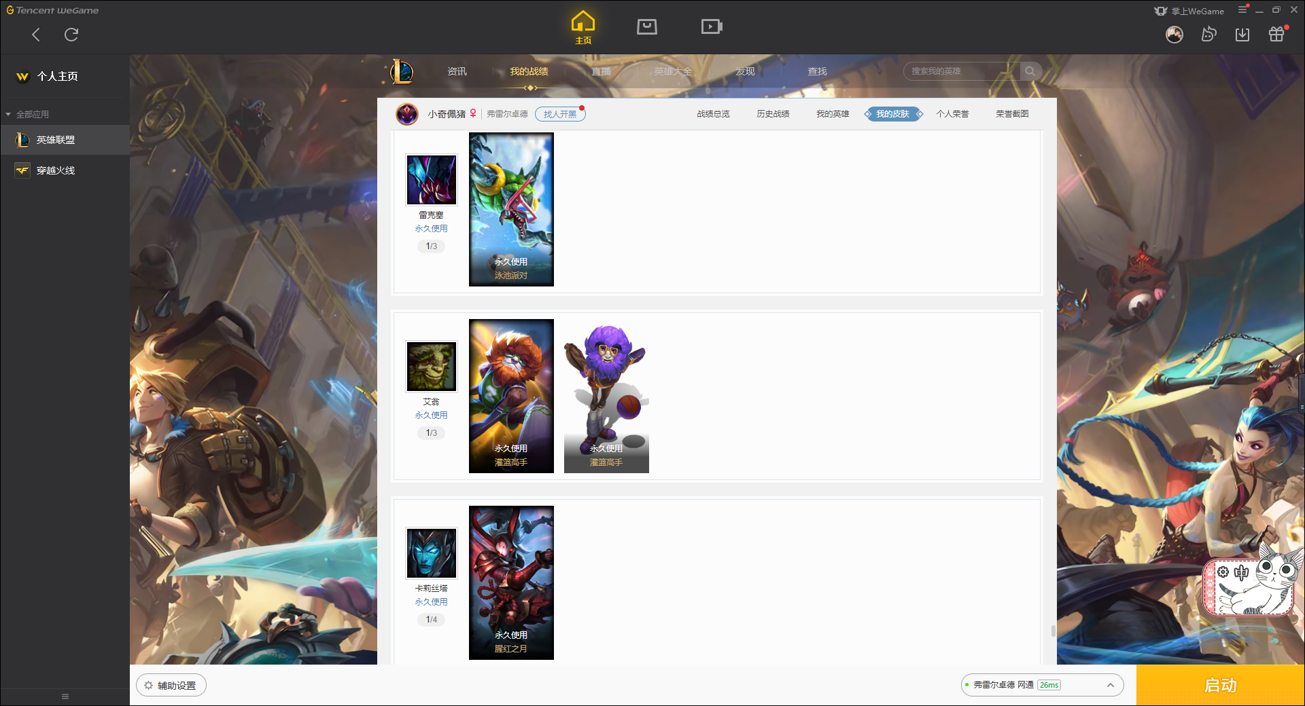Click the 找人开黑 button
1305x706 pixels.
tap(560, 114)
